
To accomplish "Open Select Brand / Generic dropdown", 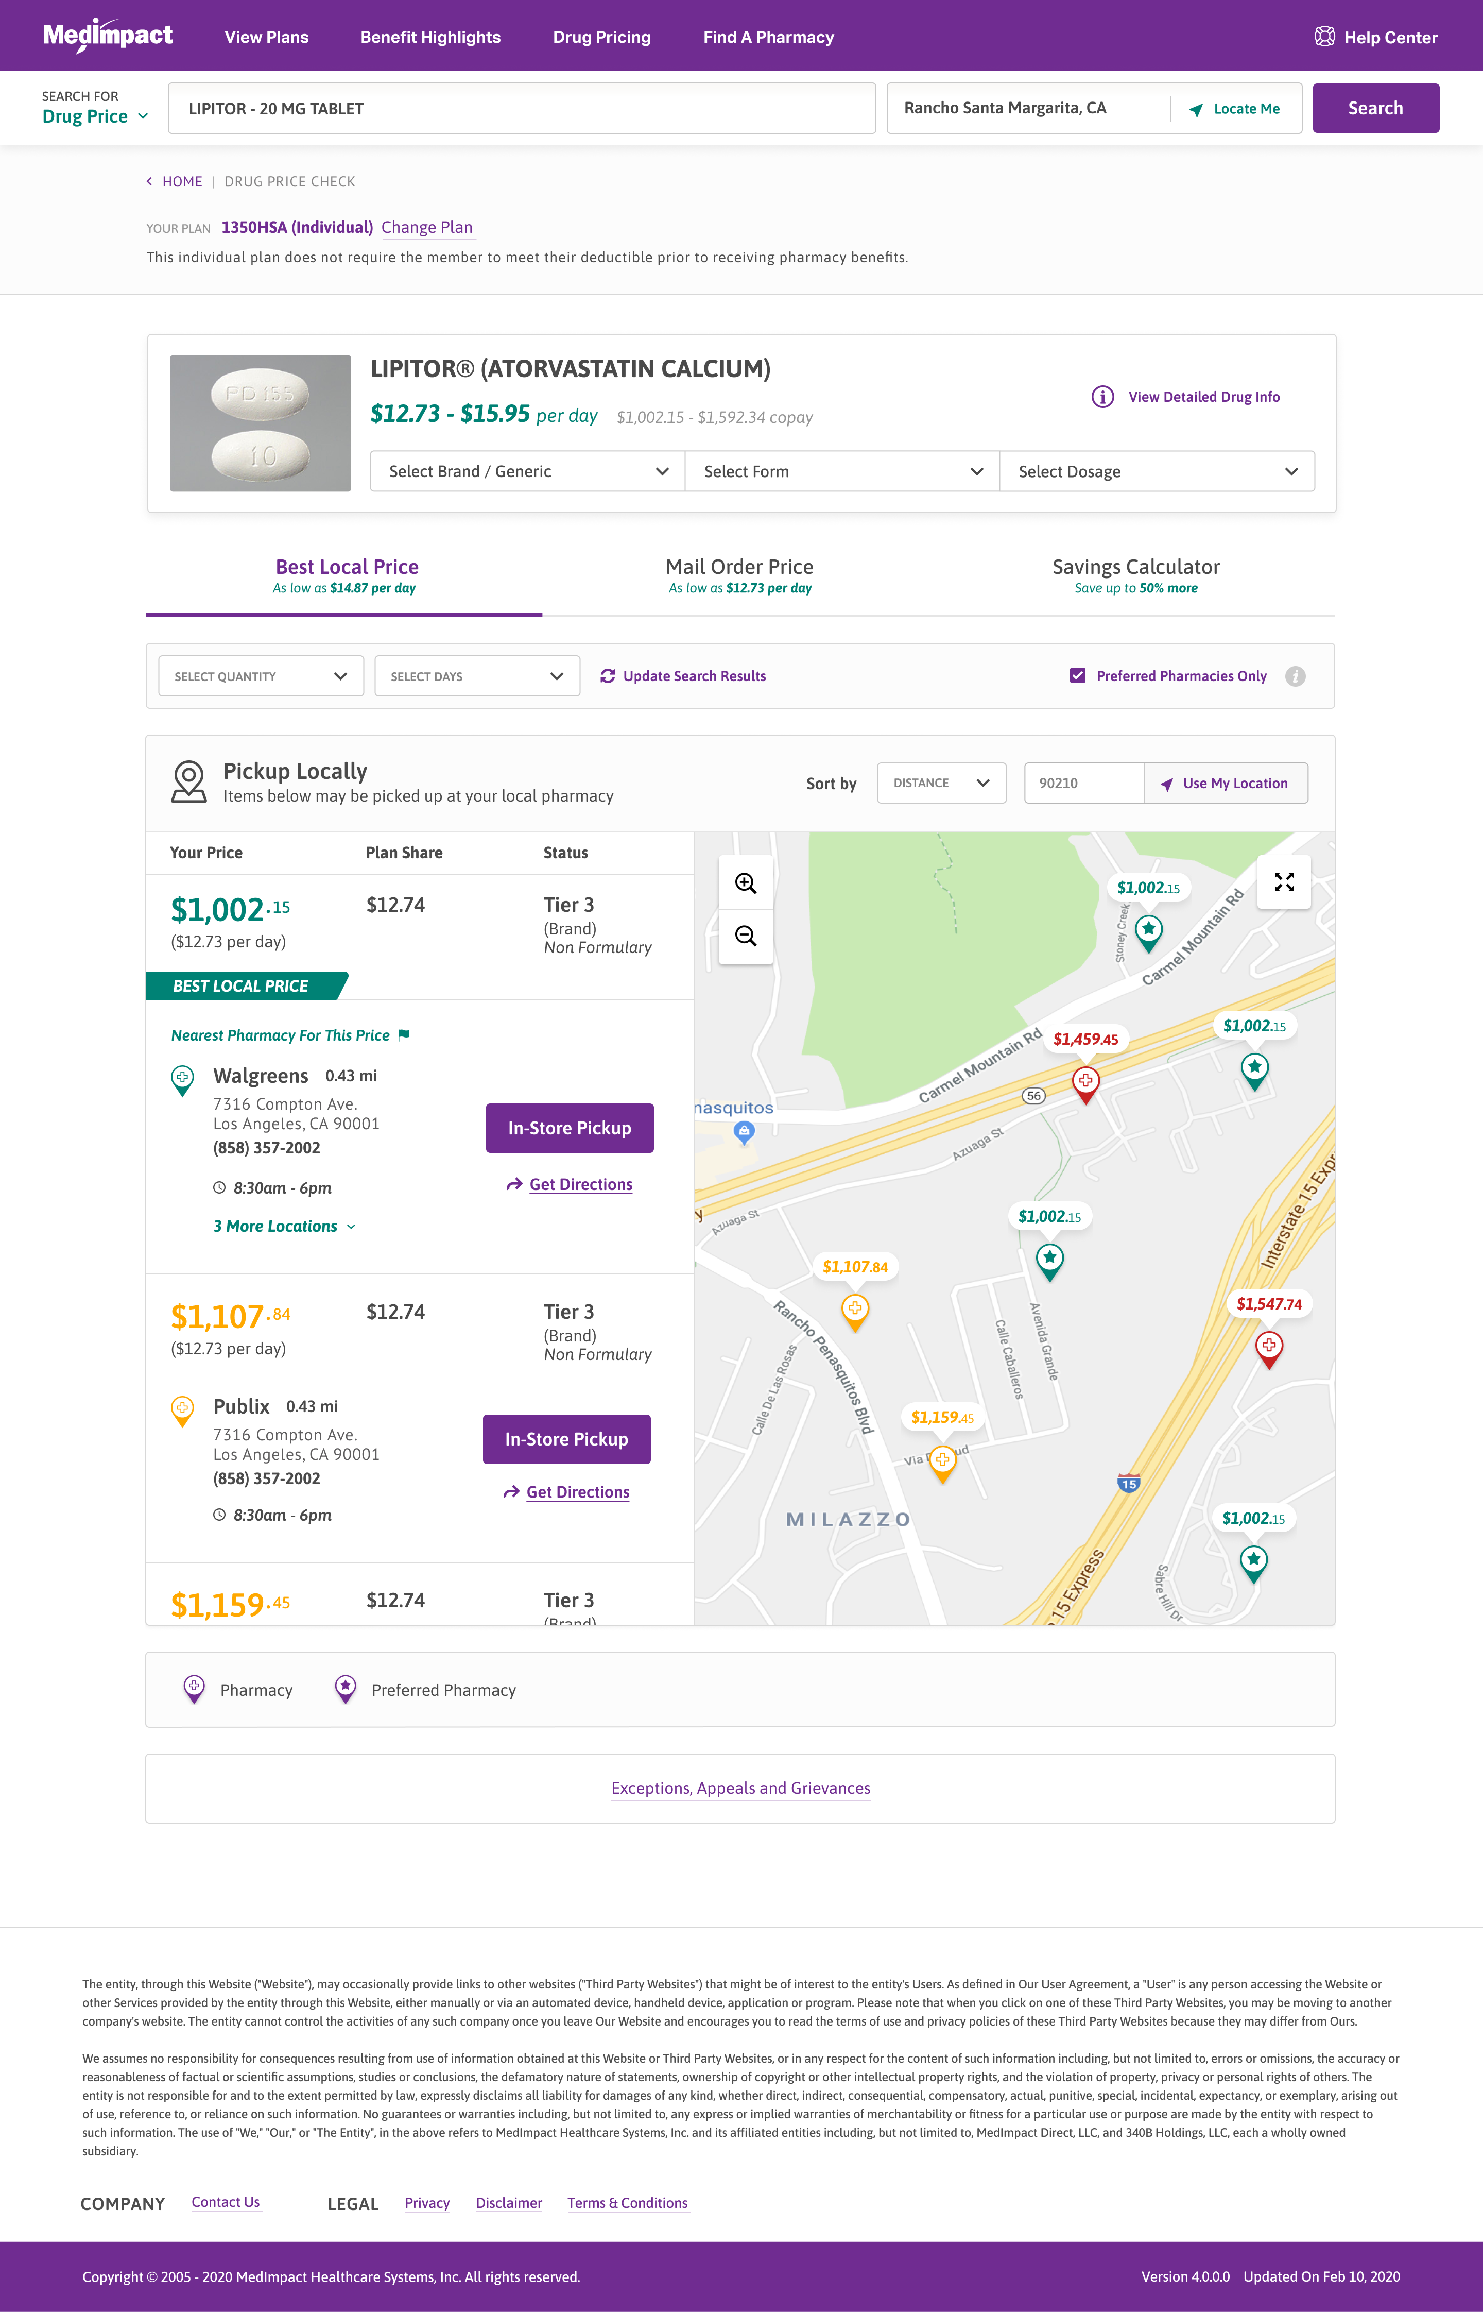I will click(528, 471).
